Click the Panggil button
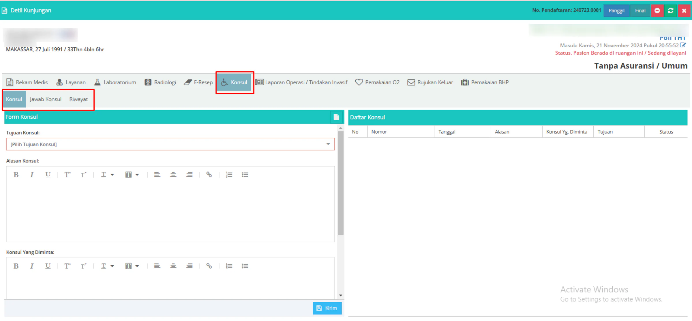The image size is (692, 321). 616,11
